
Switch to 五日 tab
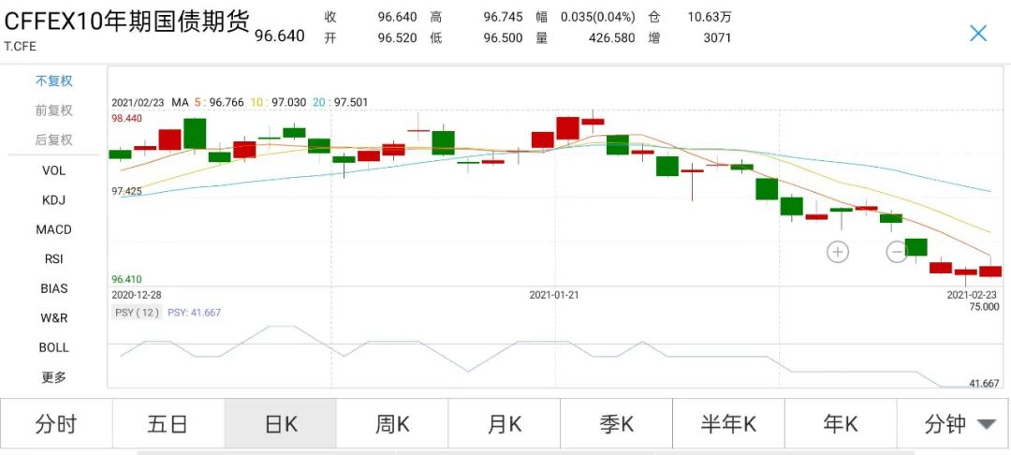[168, 424]
